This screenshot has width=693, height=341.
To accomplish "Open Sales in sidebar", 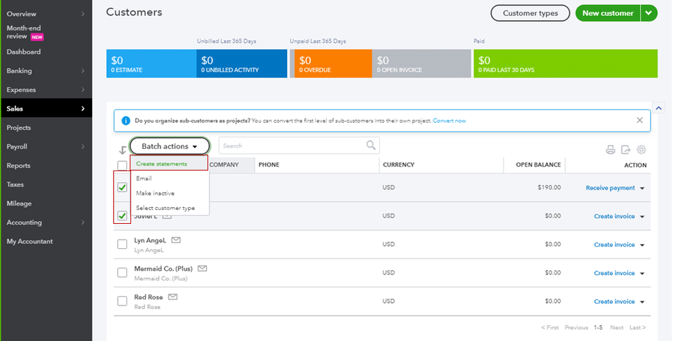I will coord(46,109).
